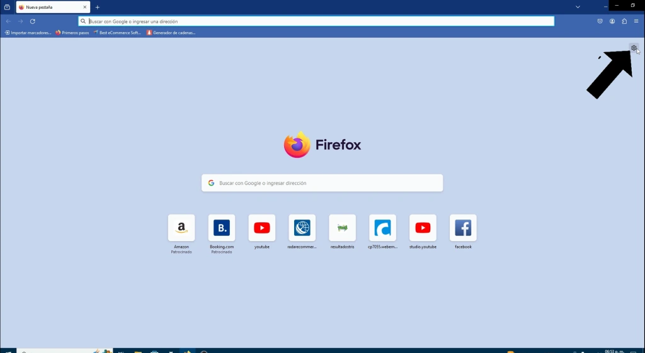Reload the current page
The width and height of the screenshot is (645, 353).
point(33,21)
